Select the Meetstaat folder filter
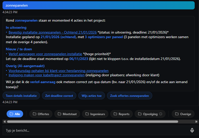Viewport: 199px width, 138px height. (67, 114)
